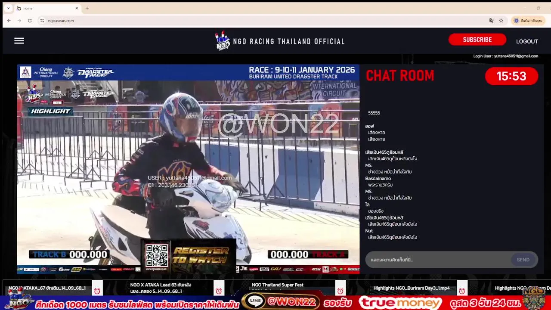The height and width of the screenshot is (310, 551).
Task: Open the browser tab search dropdown
Action: point(8,8)
